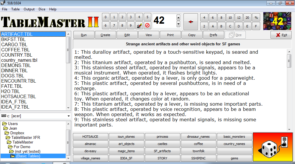The height and width of the screenshot is (164, 295).
Task: Select country_names.tbl in the file list
Action: click(33, 60)
